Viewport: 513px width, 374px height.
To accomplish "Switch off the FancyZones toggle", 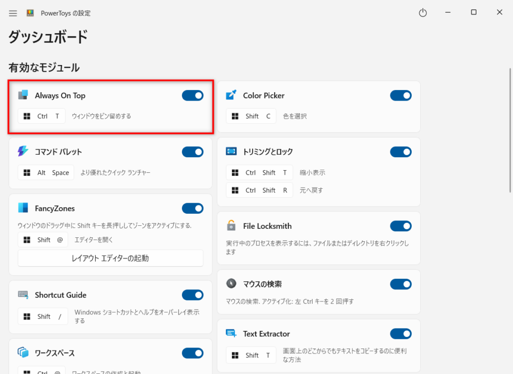I will 193,208.
